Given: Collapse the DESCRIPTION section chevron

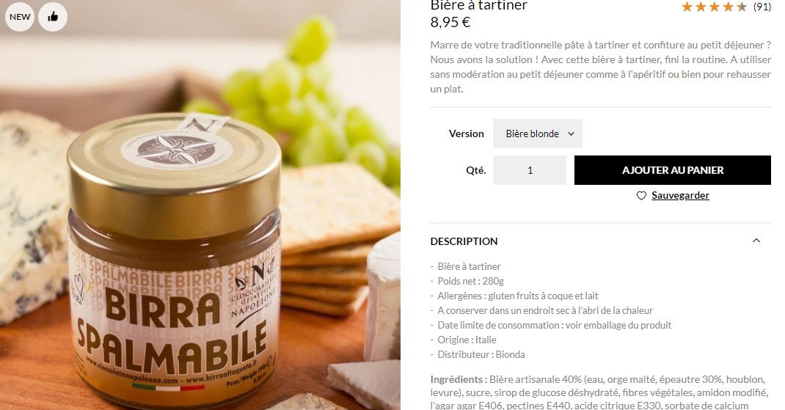Looking at the screenshot, I should pyautogui.click(x=756, y=241).
